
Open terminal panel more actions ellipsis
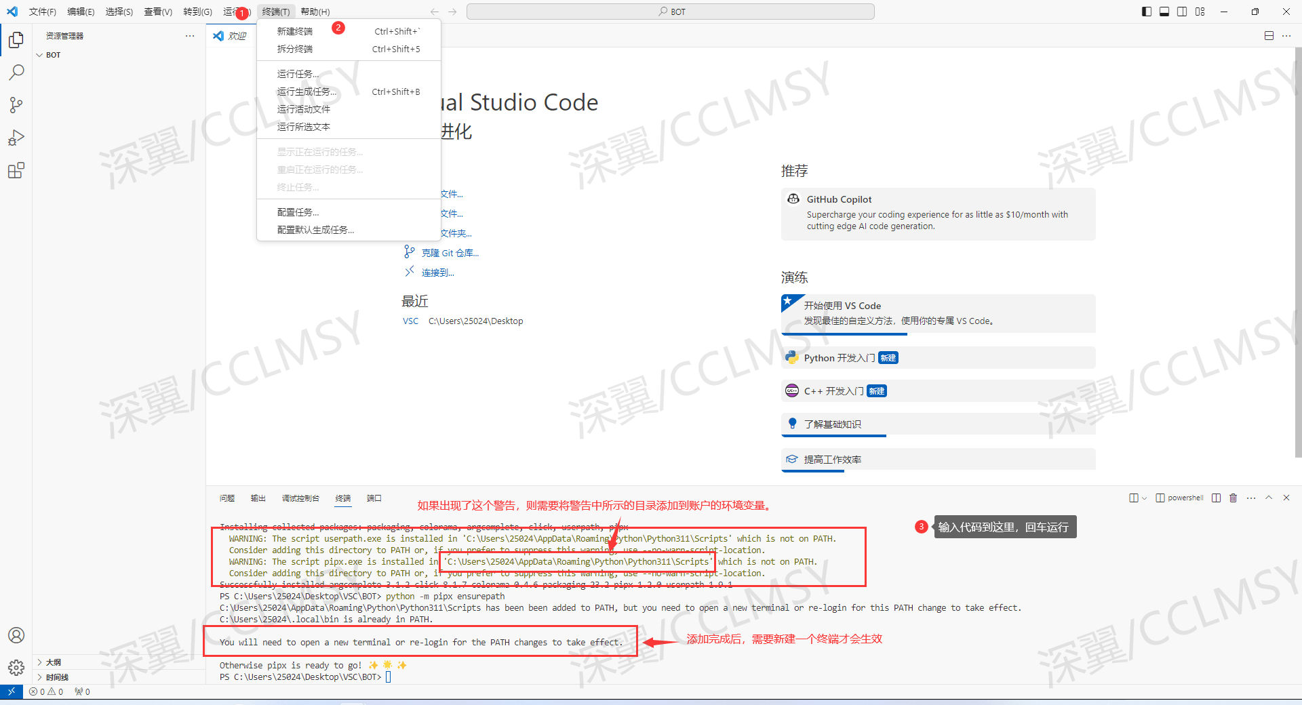(1251, 498)
